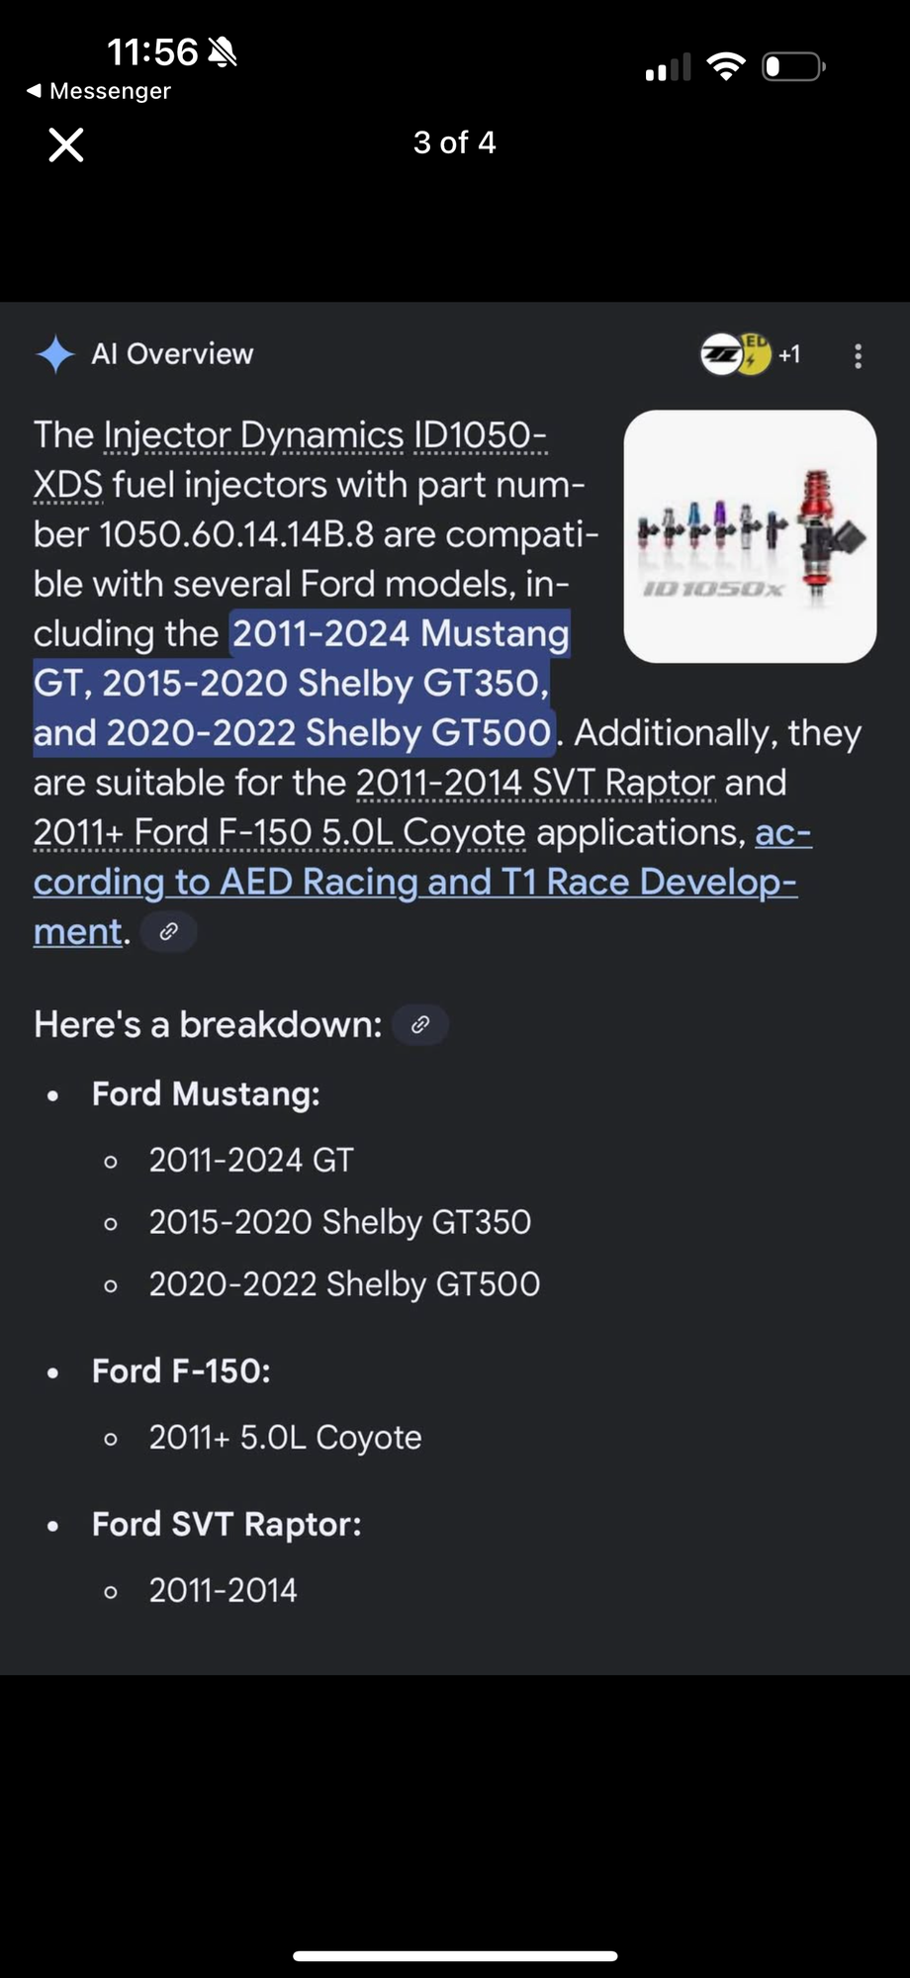Image resolution: width=910 pixels, height=1978 pixels.
Task: Open the three-dot overflow menu
Action: click(x=859, y=354)
